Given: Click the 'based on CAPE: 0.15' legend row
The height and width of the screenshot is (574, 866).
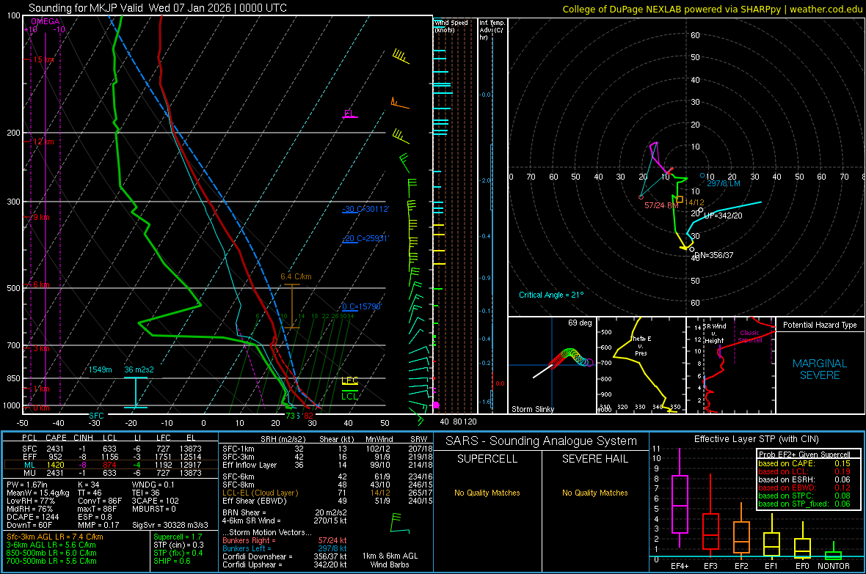Looking at the screenshot, I should click(804, 463).
